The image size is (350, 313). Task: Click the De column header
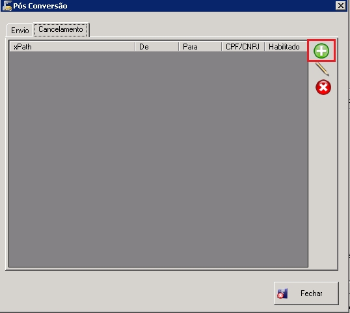click(157, 47)
